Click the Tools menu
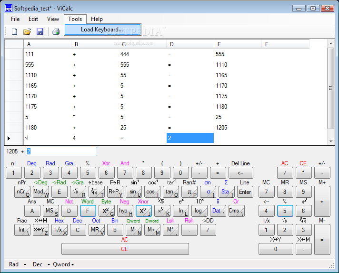 [75, 19]
